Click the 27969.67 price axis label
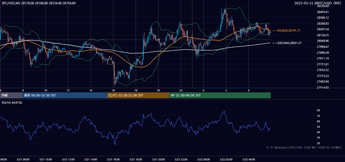Viewport: 345px width, 162px height. click(323, 47)
